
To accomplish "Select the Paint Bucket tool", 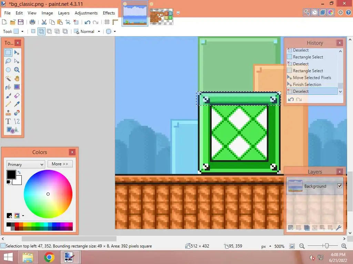I will tap(8, 87).
